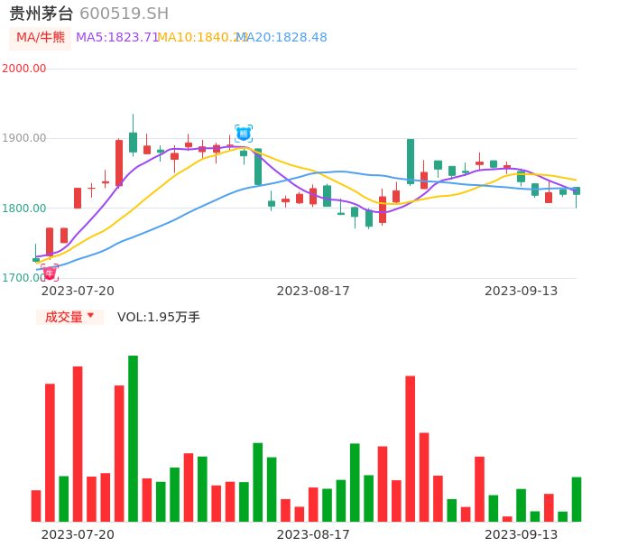Click the large green candle reaching 1900 in late August

pyautogui.click(x=411, y=162)
